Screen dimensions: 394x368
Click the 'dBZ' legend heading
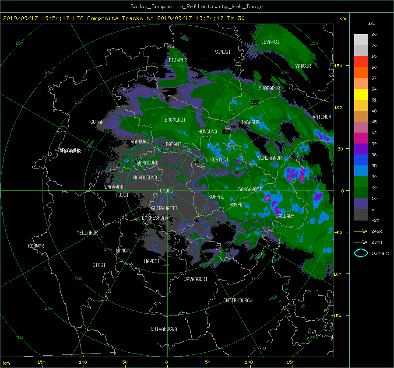tap(371, 24)
